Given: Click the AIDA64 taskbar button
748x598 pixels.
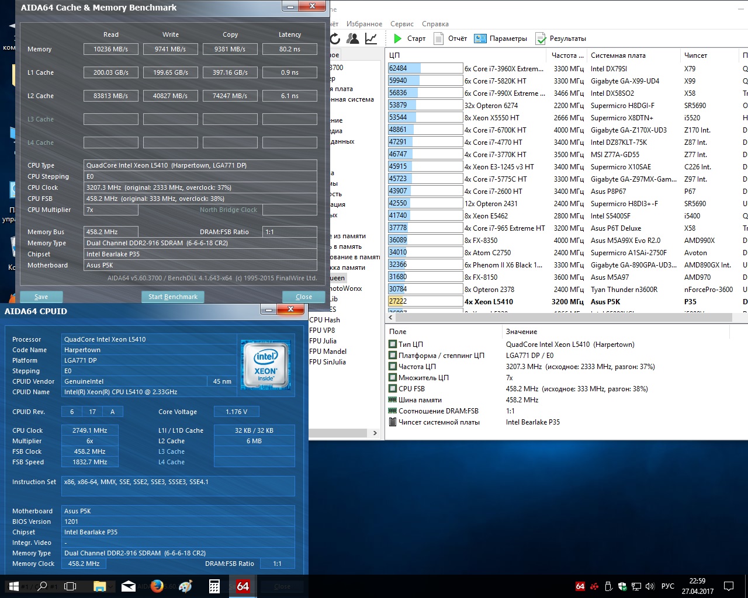Looking at the screenshot, I should (243, 586).
